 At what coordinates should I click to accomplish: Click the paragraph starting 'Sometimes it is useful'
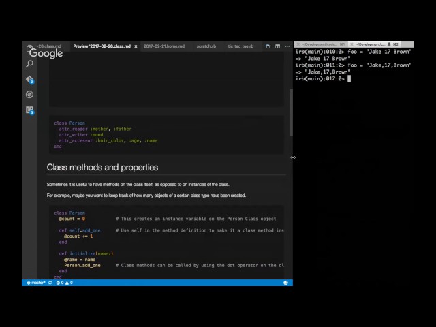tap(138, 185)
